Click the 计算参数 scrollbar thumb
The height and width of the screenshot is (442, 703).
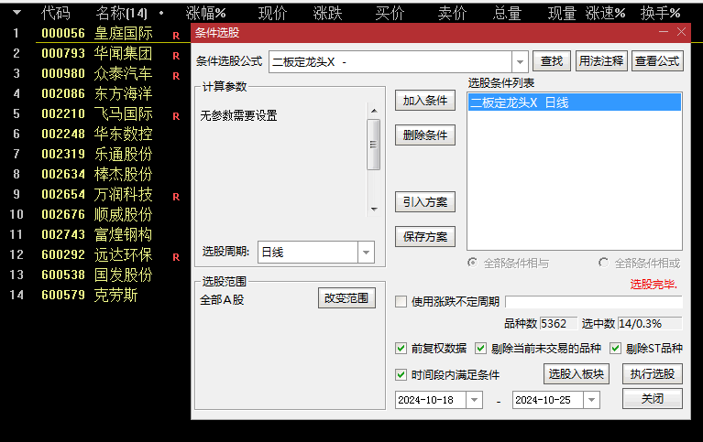click(373, 145)
